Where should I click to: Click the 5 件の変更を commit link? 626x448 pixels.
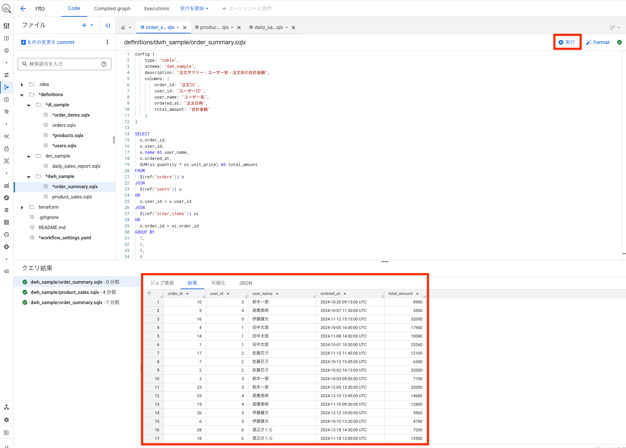coord(48,42)
